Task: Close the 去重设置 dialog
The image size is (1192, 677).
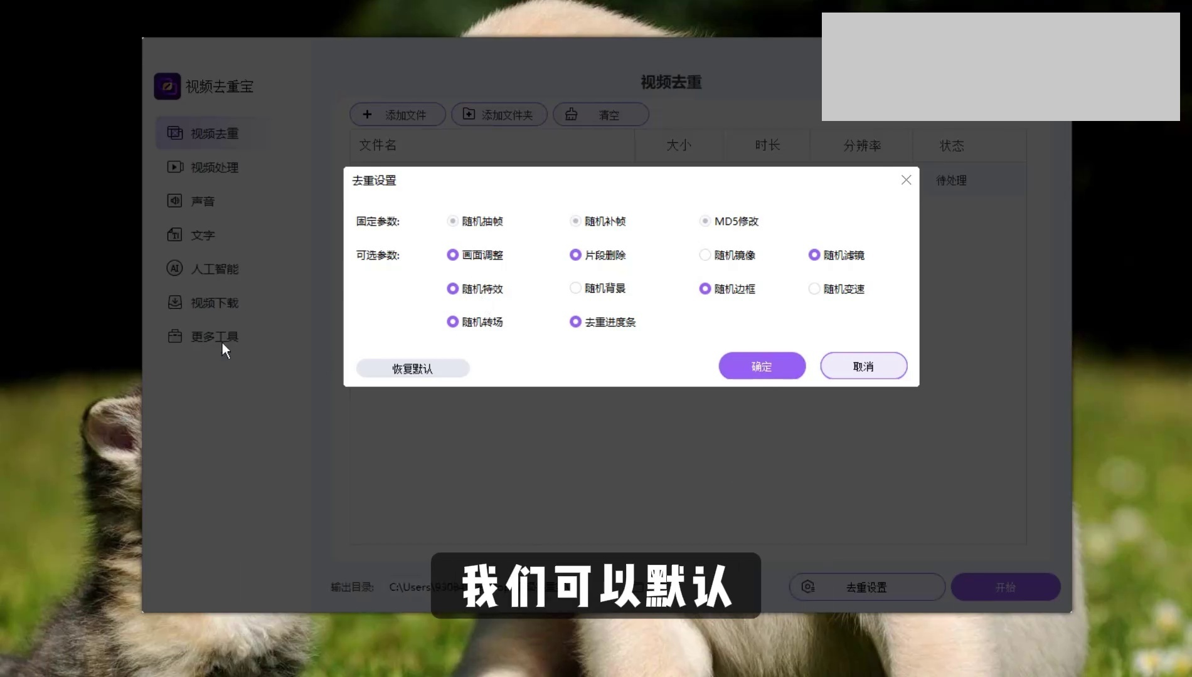Action: pos(906,181)
